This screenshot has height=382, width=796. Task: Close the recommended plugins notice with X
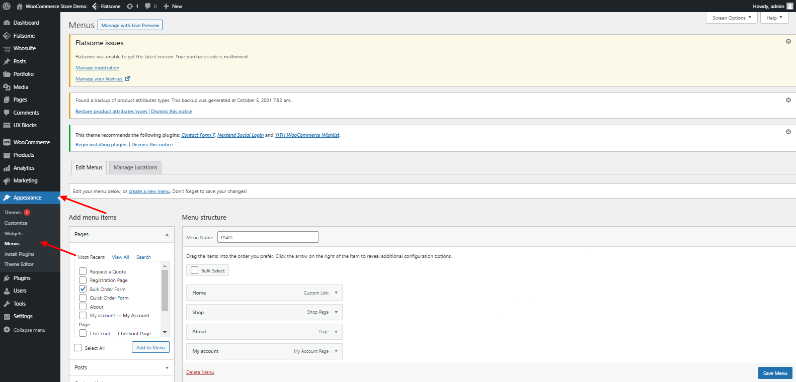click(x=788, y=132)
